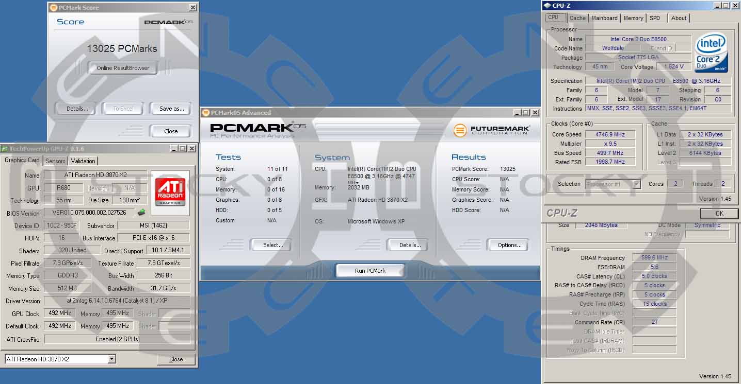Screen dimensions: 741x384
Task: Minimize the PCMark05 Advanced window
Action: [518, 113]
